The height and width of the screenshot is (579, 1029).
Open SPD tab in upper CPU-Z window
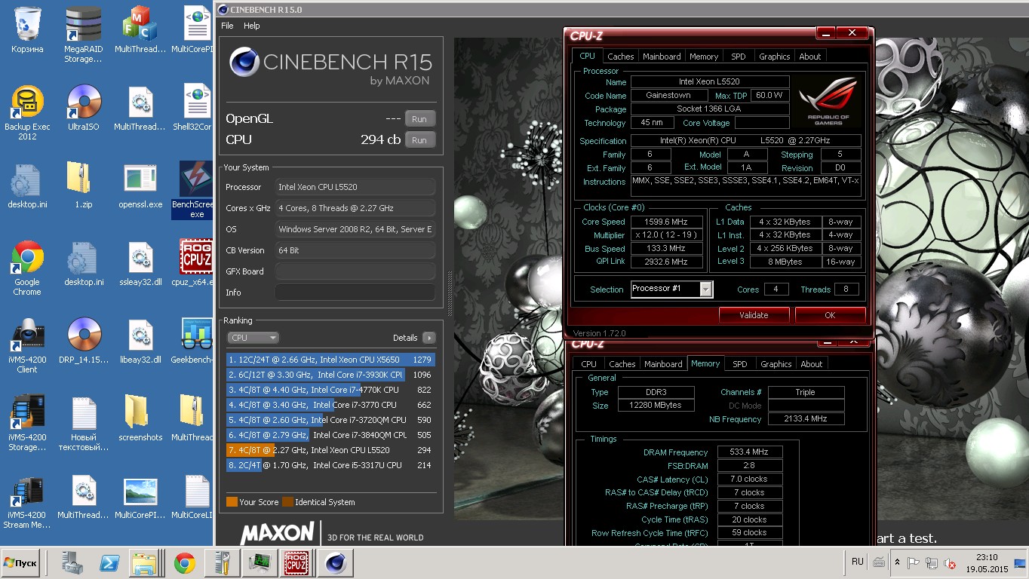coord(739,57)
